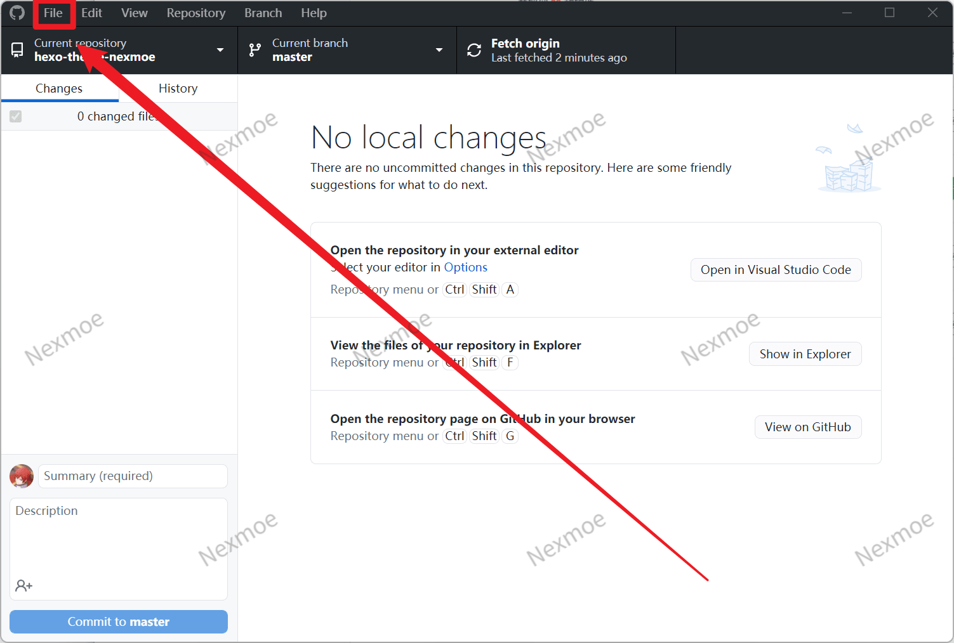
Task: Click the branch icon beside Current branch
Action: 255,50
